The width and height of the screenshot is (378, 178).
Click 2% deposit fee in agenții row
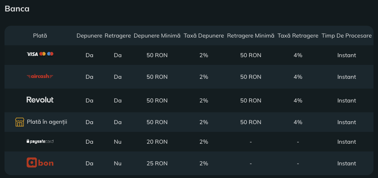click(x=204, y=122)
